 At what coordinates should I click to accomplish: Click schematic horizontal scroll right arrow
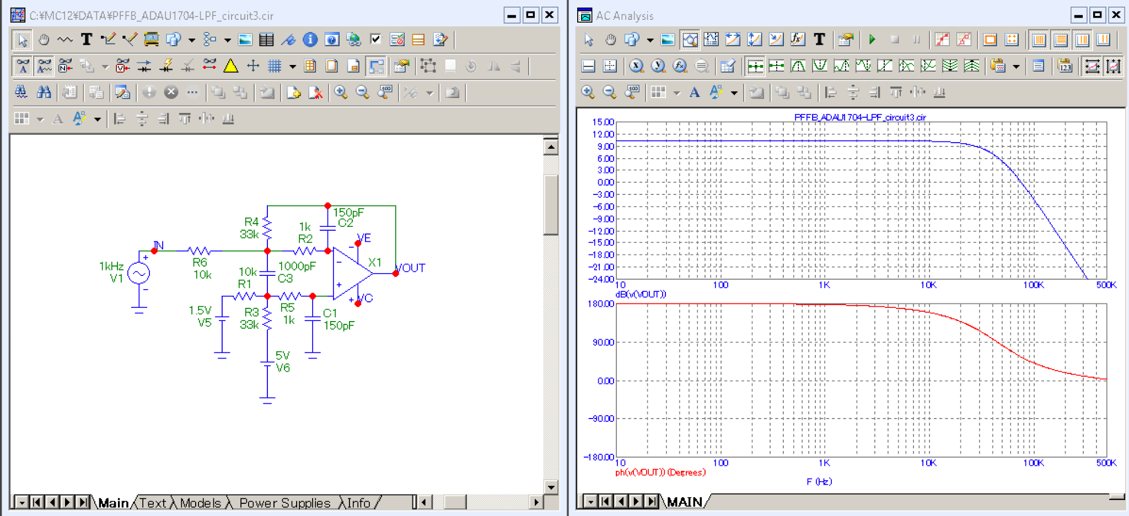536,502
